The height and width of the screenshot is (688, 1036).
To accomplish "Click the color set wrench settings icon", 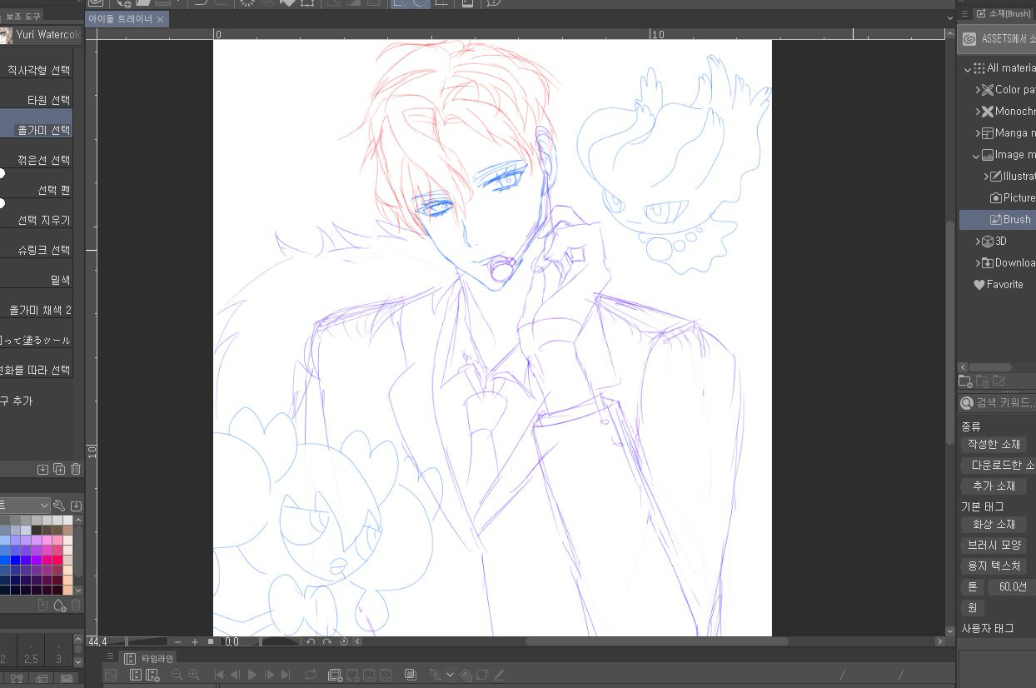I will (x=59, y=506).
